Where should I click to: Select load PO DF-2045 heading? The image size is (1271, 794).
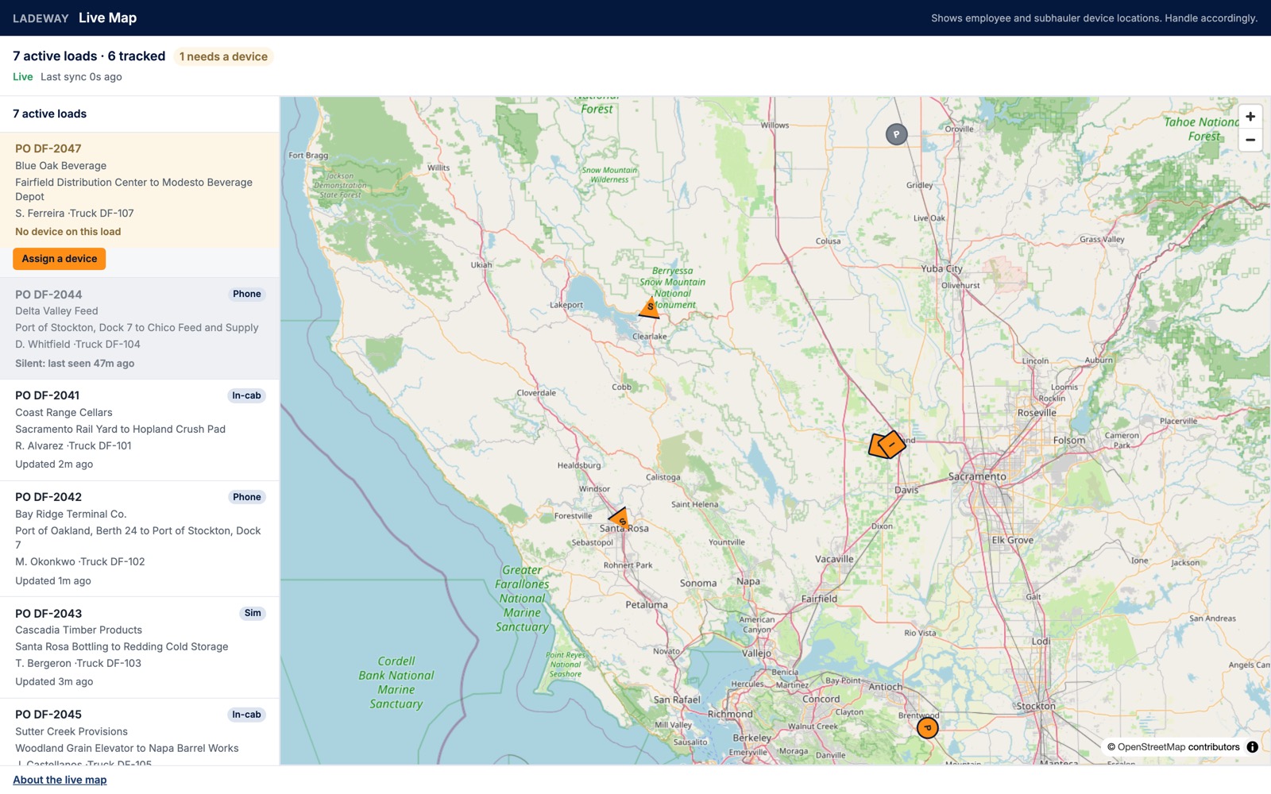pos(48,715)
